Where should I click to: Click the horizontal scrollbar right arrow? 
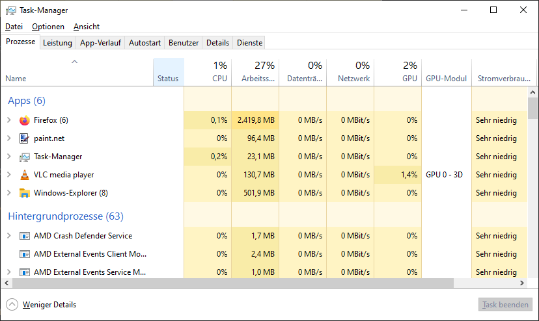522,283
